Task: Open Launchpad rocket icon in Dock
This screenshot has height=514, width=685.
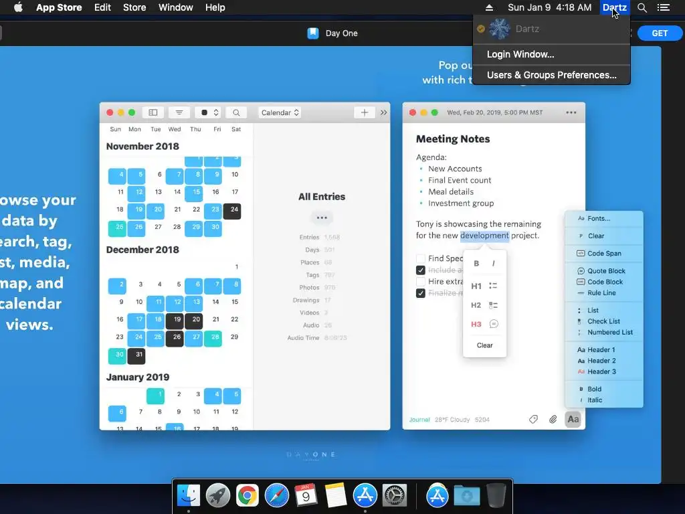Action: point(218,496)
